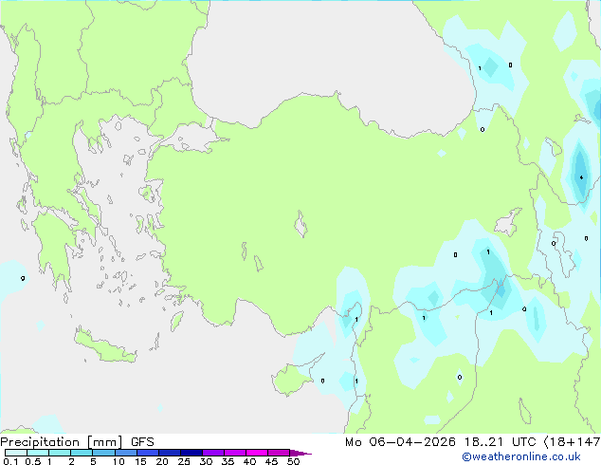
Task: Click the 25–30 mm legend color swatch
Action: coord(191,453)
